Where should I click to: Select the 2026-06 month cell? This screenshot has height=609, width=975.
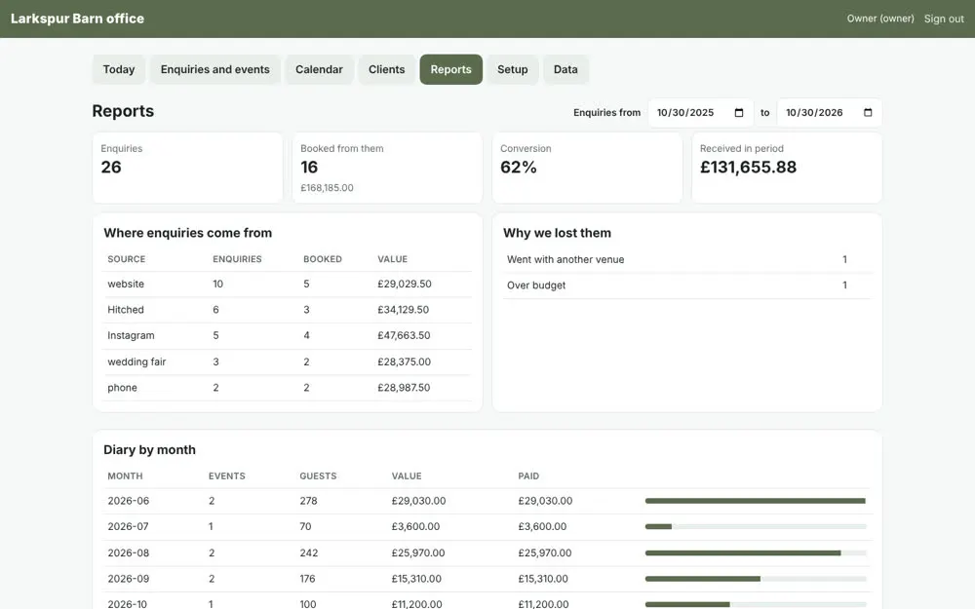[128, 501]
